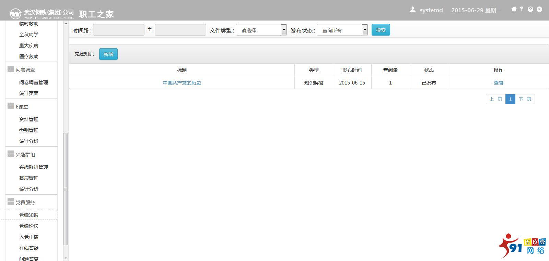Open help via the question mark icon
This screenshot has height=261, width=549.
pyautogui.click(x=530, y=9)
